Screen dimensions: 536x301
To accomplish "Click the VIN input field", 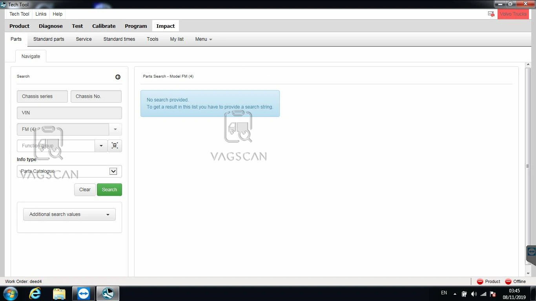I will [69, 113].
